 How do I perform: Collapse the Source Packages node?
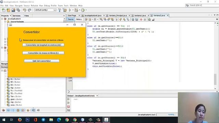click(5, 22)
